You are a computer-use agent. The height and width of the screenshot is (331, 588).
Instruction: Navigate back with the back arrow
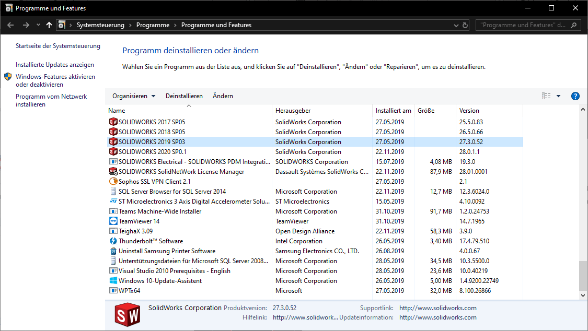tap(10, 25)
